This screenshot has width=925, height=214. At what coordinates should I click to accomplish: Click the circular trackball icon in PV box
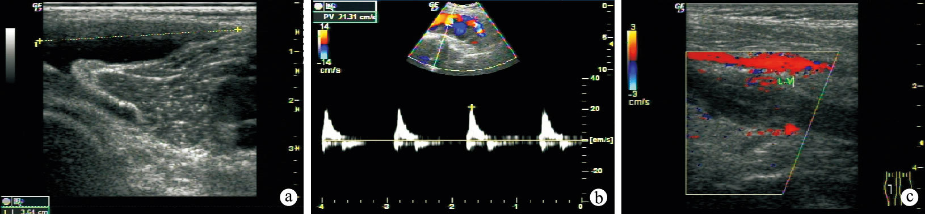point(319,6)
